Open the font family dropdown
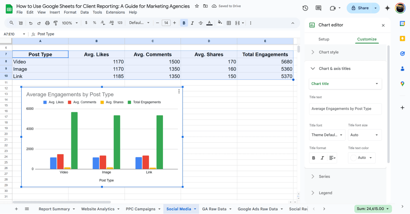This screenshot has width=410, height=214. click(x=139, y=23)
